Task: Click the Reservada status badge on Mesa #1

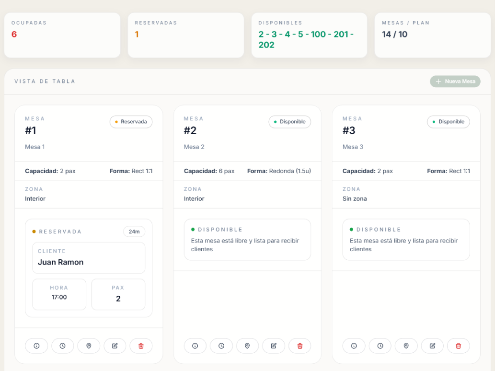Action: (x=131, y=122)
